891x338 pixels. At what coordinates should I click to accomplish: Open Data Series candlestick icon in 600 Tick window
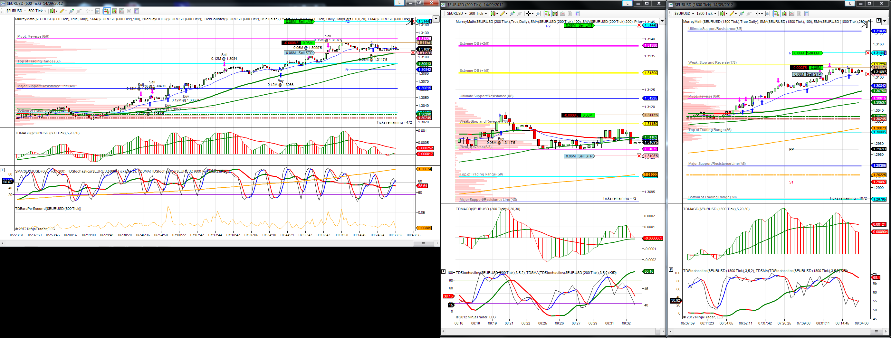coord(114,11)
